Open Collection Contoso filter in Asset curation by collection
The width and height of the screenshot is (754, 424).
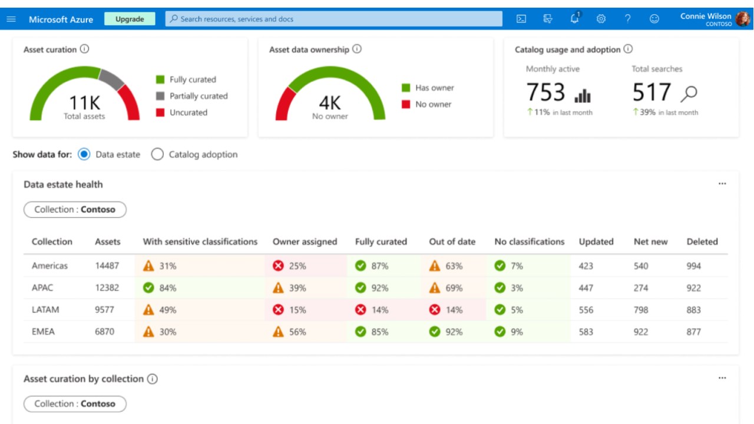coord(75,404)
